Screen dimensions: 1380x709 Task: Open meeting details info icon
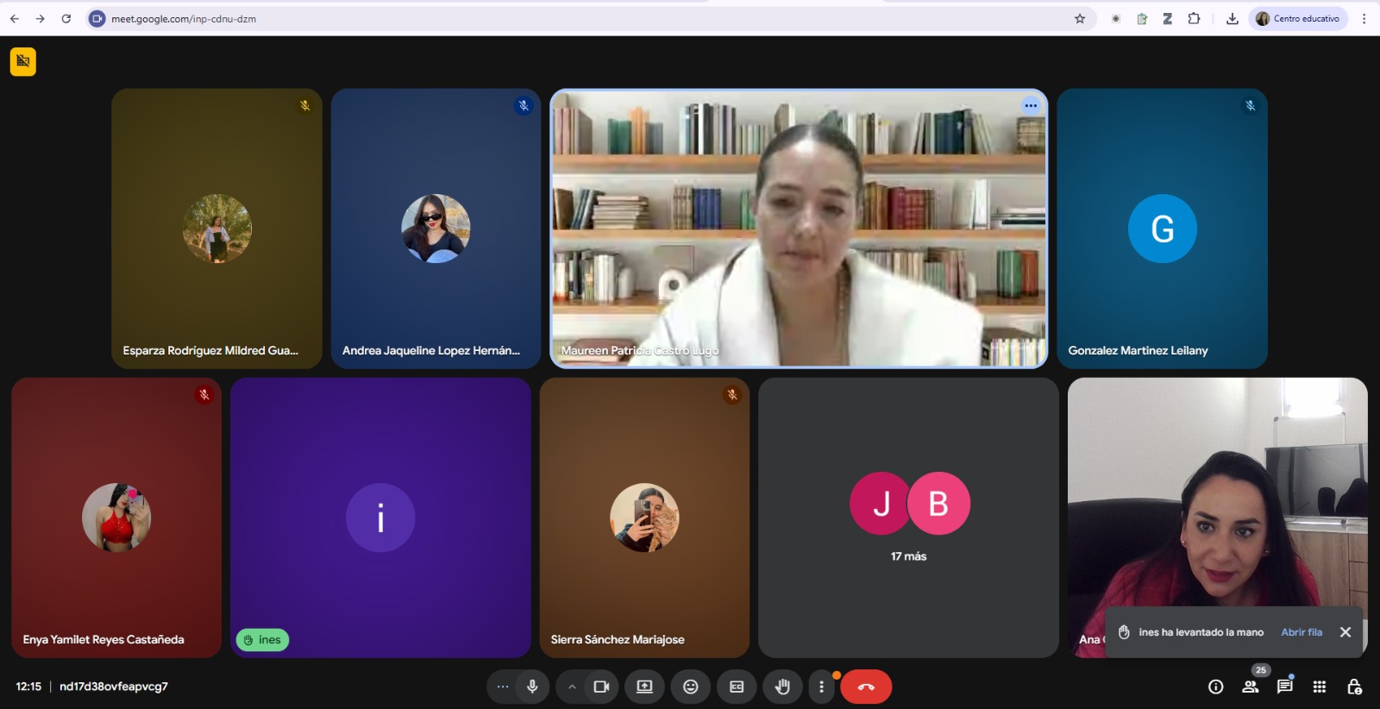point(1215,687)
